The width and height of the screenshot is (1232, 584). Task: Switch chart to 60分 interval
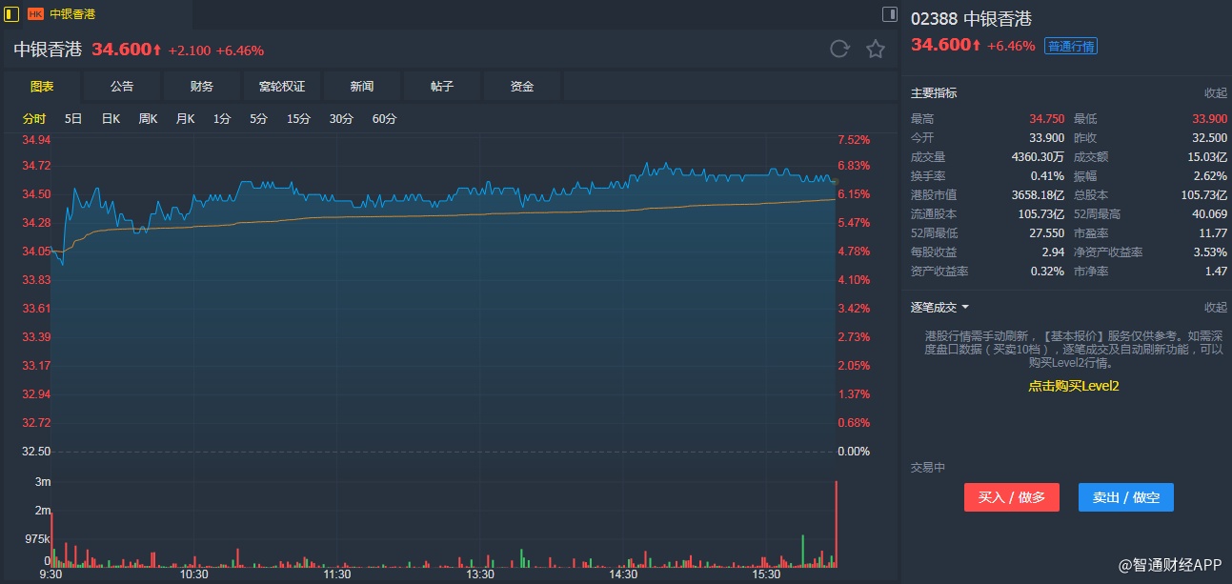(384, 119)
